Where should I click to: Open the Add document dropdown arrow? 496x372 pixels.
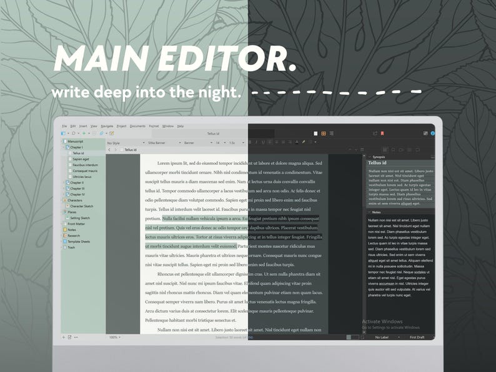(x=89, y=134)
